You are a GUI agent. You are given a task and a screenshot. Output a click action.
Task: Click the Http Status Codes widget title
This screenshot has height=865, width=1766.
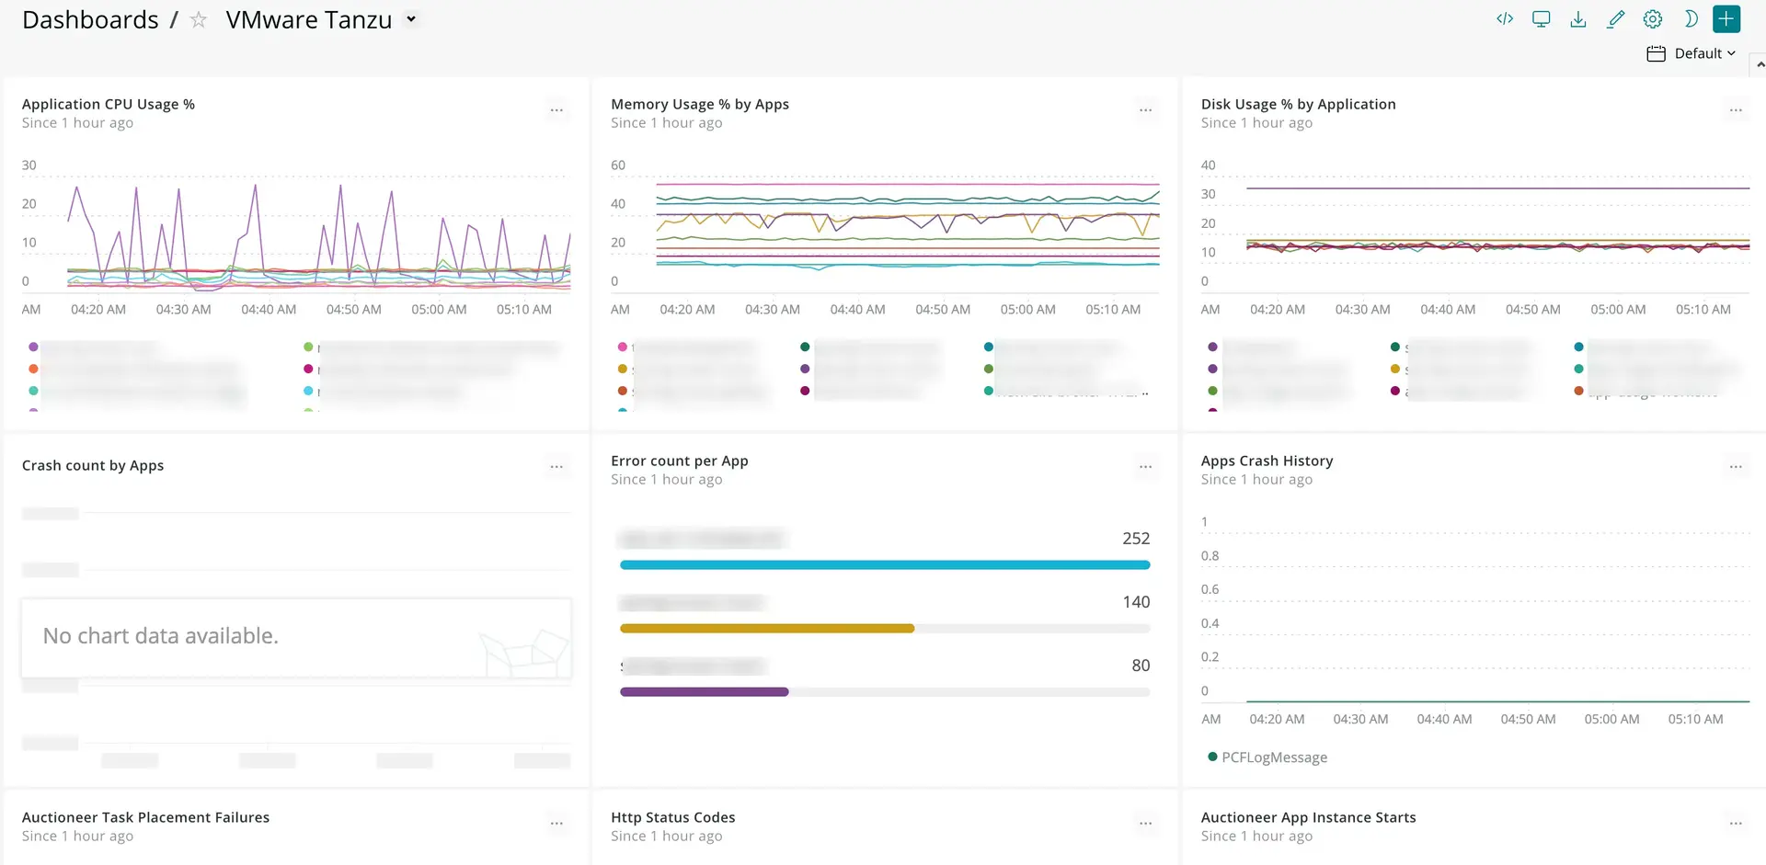coord(672,817)
